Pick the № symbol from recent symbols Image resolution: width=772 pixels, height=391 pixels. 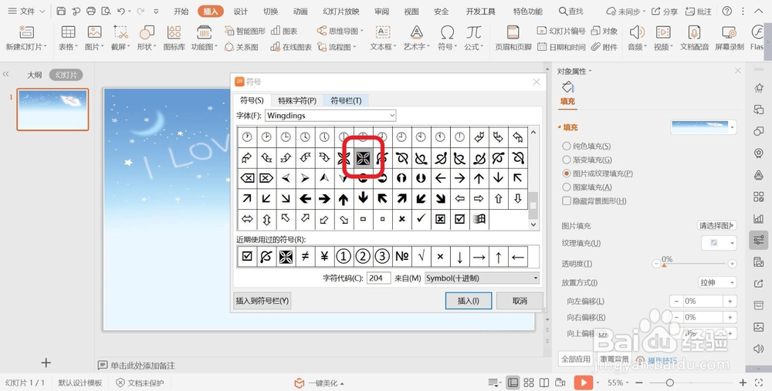tap(401, 256)
